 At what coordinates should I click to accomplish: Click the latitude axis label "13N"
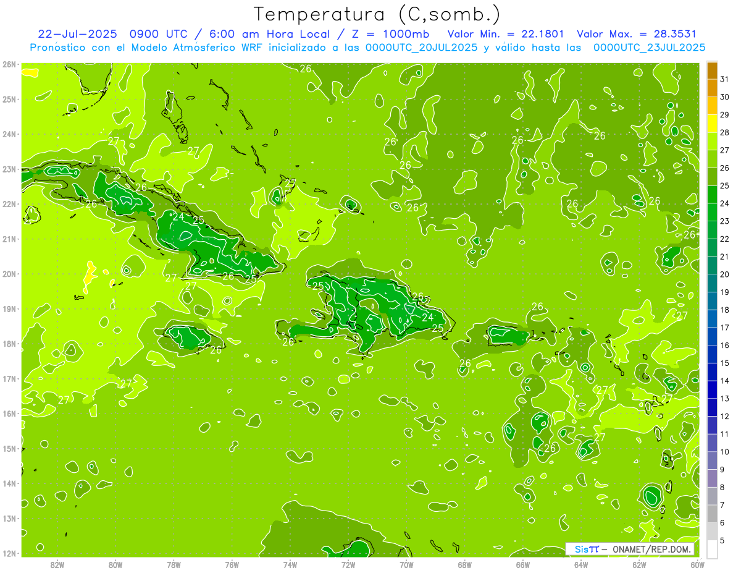point(9,518)
